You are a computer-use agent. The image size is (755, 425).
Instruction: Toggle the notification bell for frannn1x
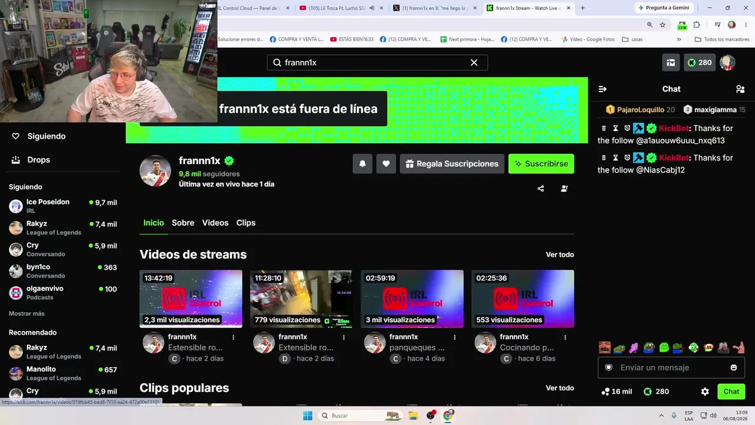362,164
